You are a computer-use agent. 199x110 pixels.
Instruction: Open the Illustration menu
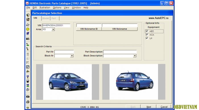[45, 8]
